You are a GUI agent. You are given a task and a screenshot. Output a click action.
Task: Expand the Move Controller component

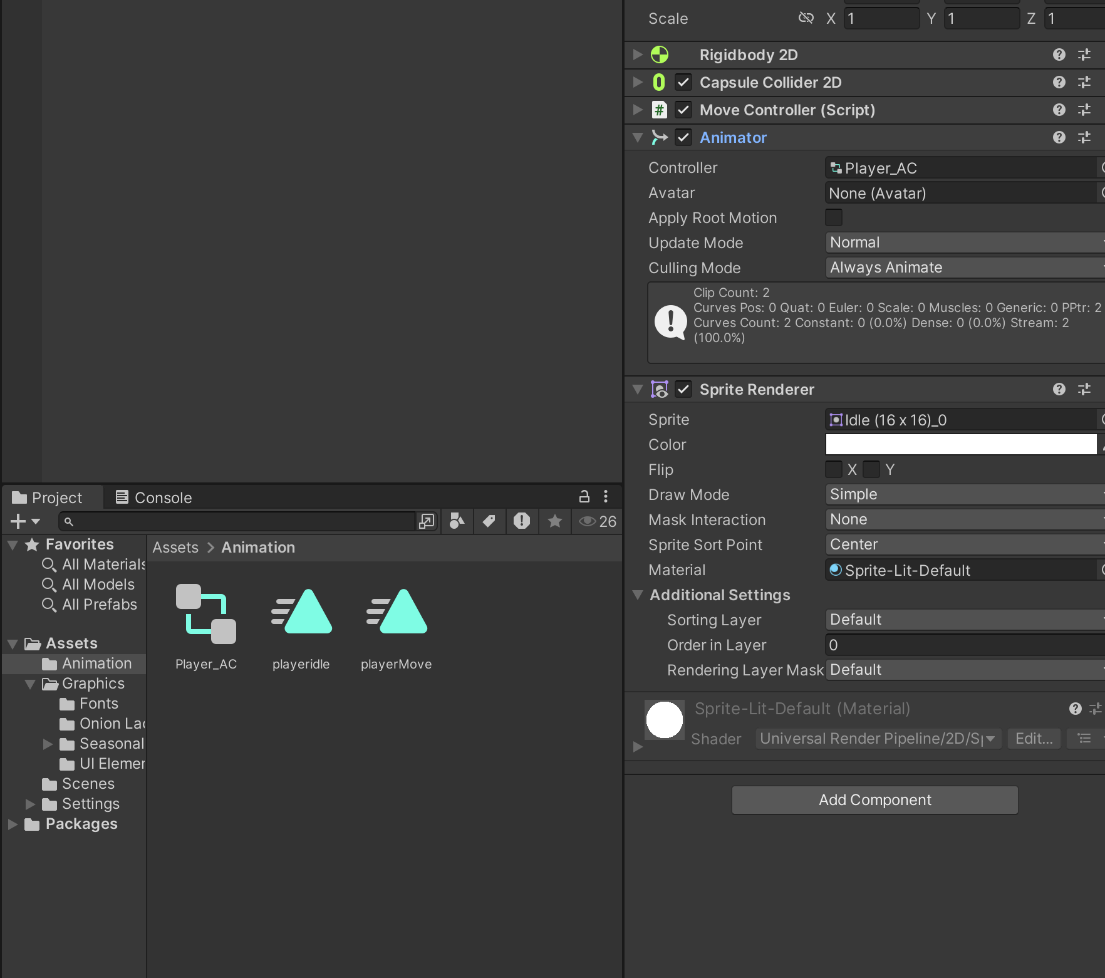click(638, 110)
